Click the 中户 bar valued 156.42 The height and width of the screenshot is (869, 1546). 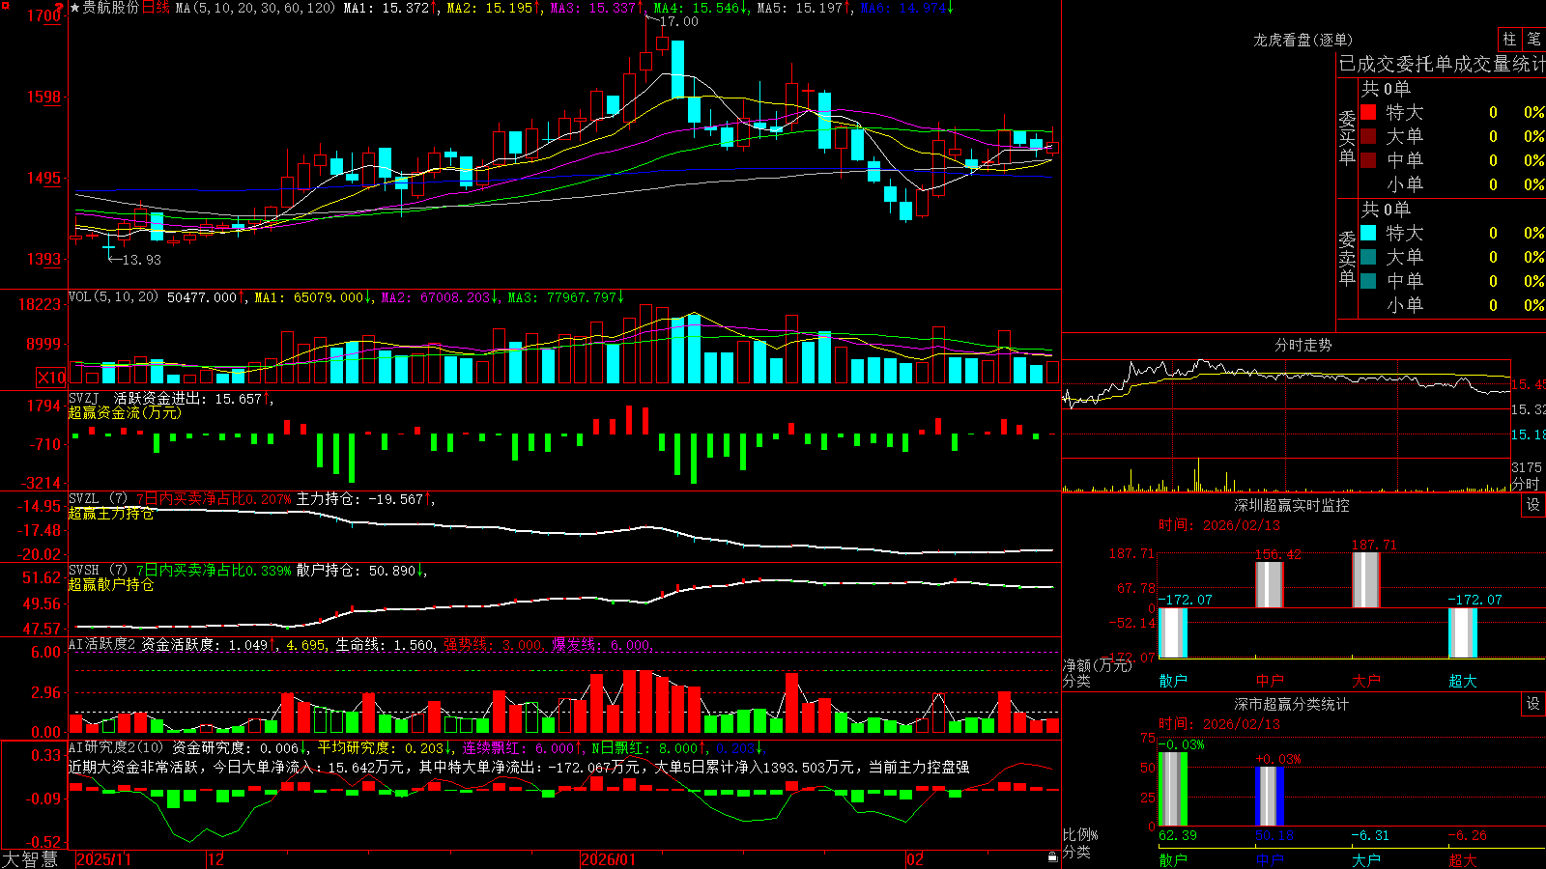coord(1270,584)
